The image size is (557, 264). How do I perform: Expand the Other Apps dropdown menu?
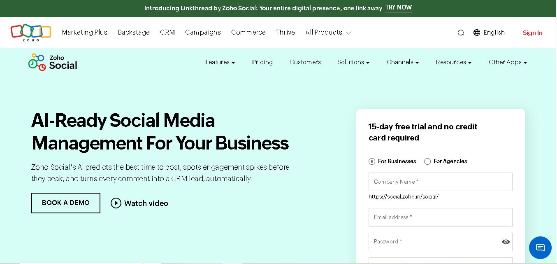(508, 62)
